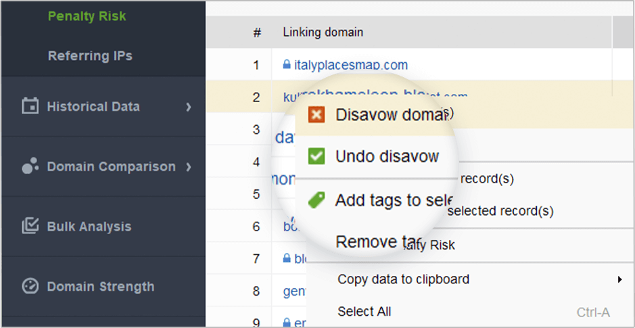Click row number 8 cell
Image resolution: width=635 pixels, height=328 pixels.
256,291
